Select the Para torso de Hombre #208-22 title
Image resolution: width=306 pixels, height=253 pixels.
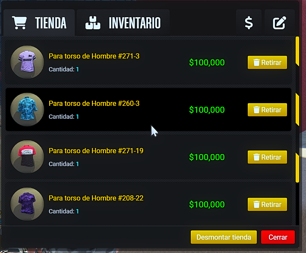click(x=96, y=198)
